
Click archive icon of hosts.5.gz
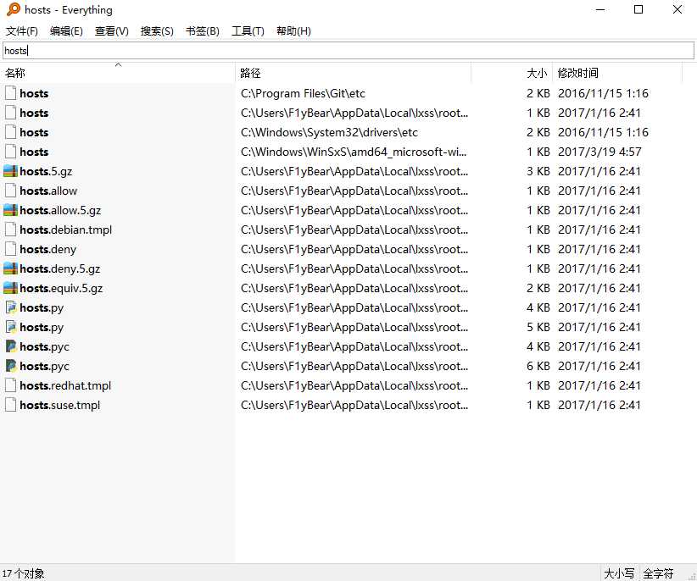pyautogui.click(x=11, y=171)
